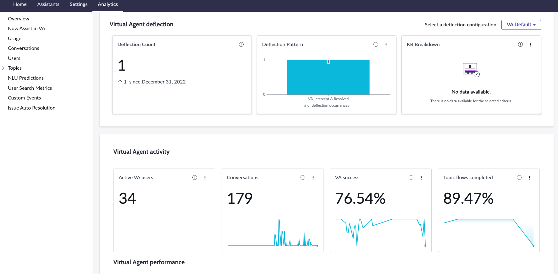This screenshot has height=274, width=558.
Task: Open NLU Predictions page
Action: [x=26, y=78]
